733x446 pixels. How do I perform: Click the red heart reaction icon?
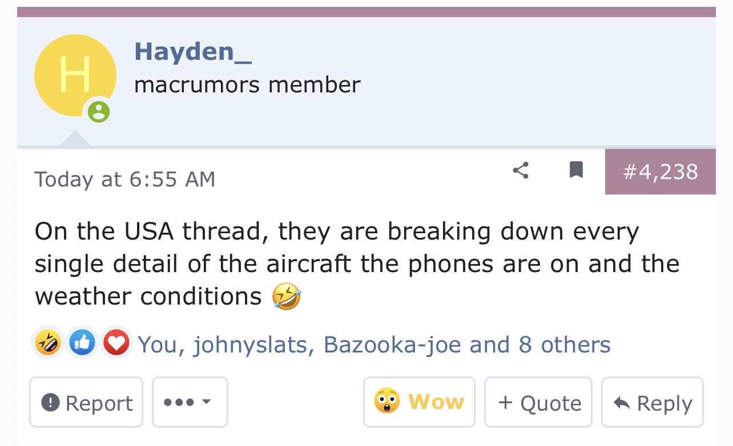pyautogui.click(x=116, y=343)
